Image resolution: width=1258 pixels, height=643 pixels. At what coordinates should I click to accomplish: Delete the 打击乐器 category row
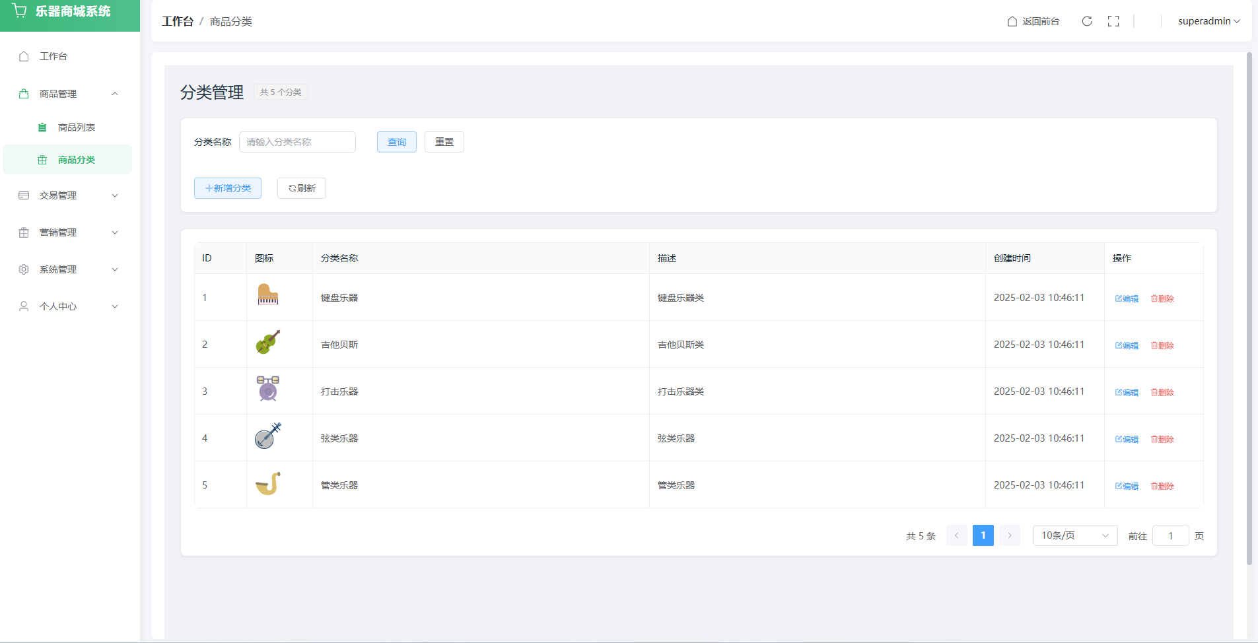click(x=1162, y=392)
